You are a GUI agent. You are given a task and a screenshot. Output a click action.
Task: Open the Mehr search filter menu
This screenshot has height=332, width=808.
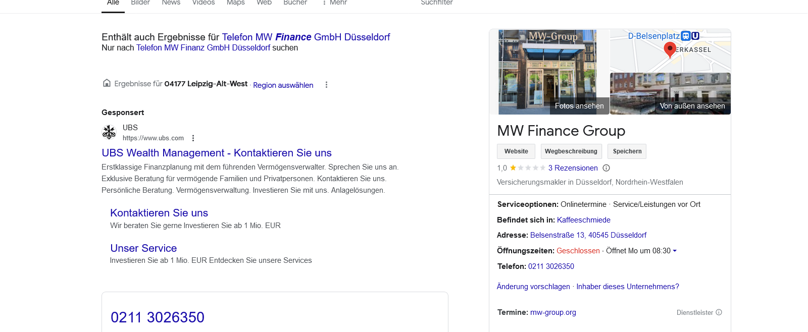click(334, 3)
